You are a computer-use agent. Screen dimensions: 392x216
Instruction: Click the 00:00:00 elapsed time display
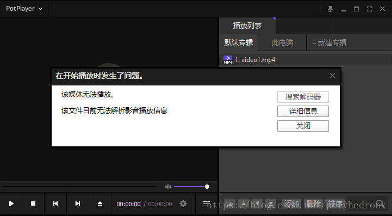click(128, 204)
